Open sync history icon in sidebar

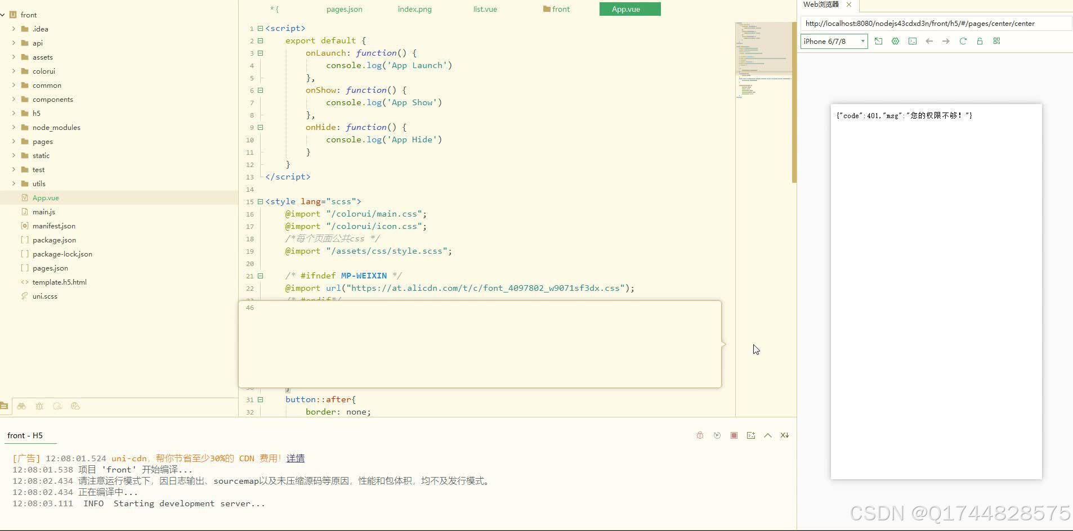[57, 406]
